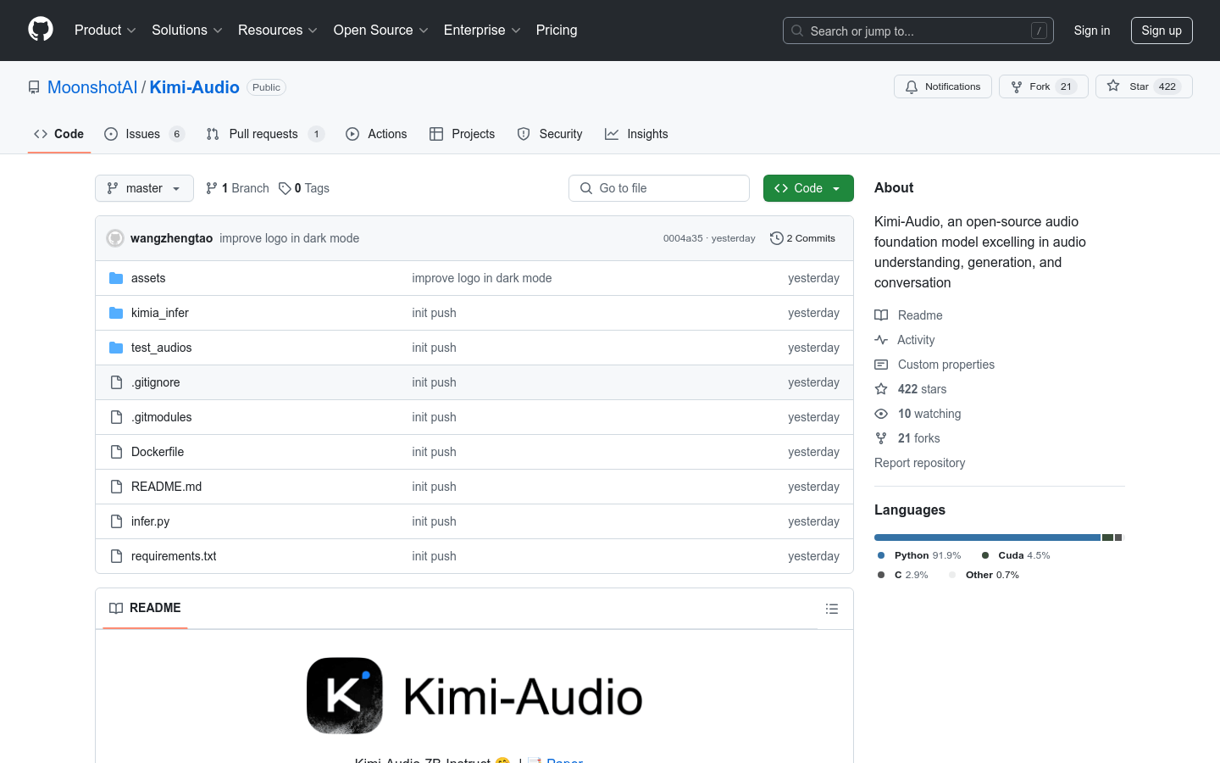This screenshot has width=1220, height=763.
Task: Open the green Code dropdown button
Action: [808, 188]
